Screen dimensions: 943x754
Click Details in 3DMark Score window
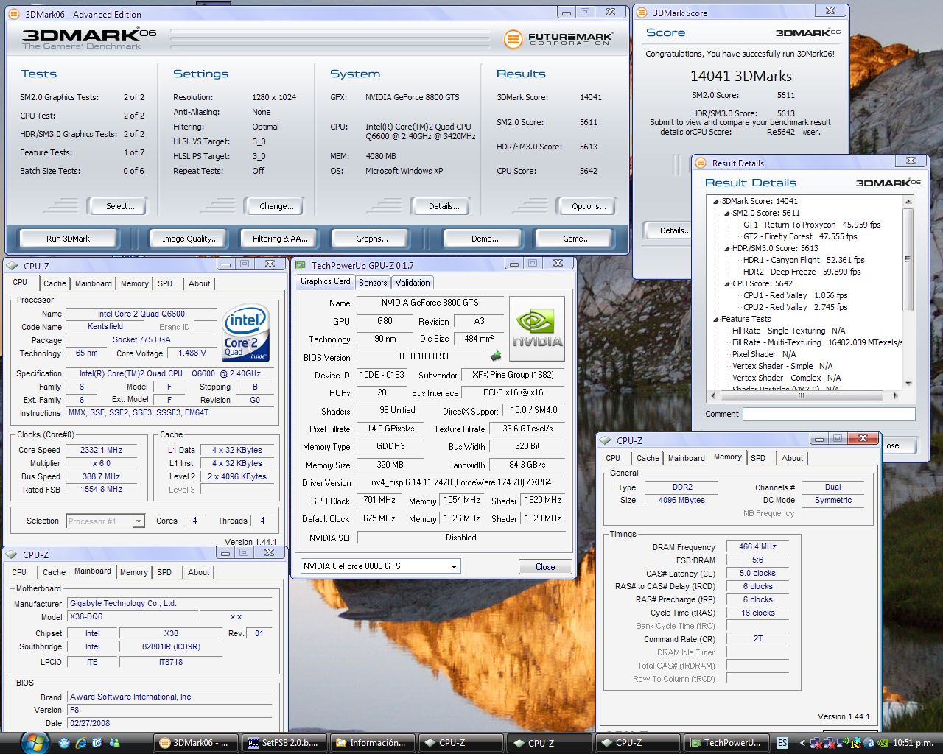pos(669,230)
